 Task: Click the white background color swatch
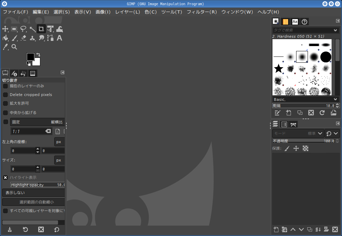point(38,62)
